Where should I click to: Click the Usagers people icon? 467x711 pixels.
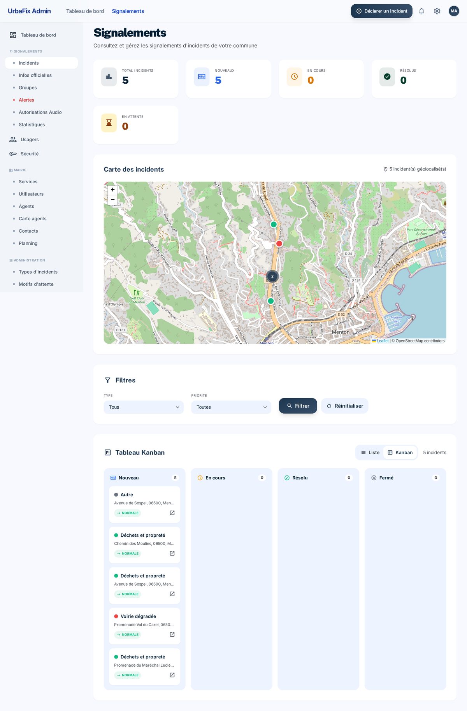coord(13,139)
